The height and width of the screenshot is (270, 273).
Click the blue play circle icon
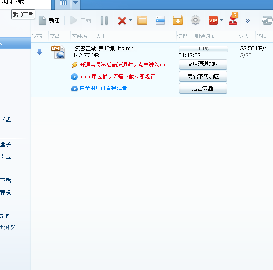click(x=74, y=77)
